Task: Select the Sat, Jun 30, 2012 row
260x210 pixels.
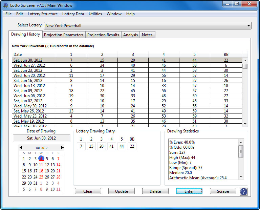Action: coord(127,60)
